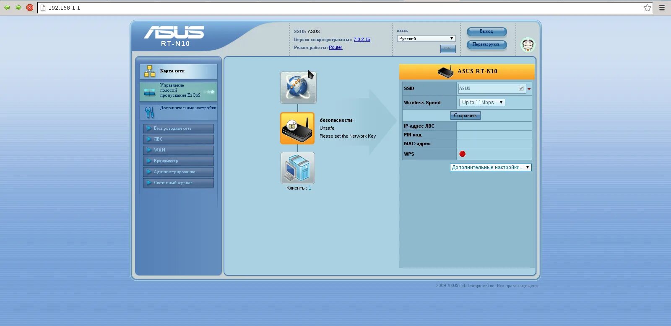The height and width of the screenshot is (326, 671).
Task: Expand Системный журнал menu item
Action: (178, 183)
